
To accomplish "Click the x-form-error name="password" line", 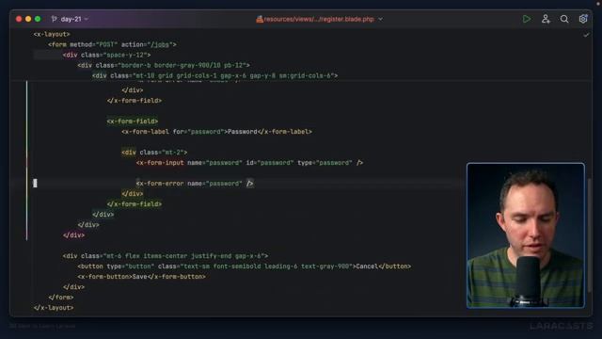I will click(x=195, y=184).
